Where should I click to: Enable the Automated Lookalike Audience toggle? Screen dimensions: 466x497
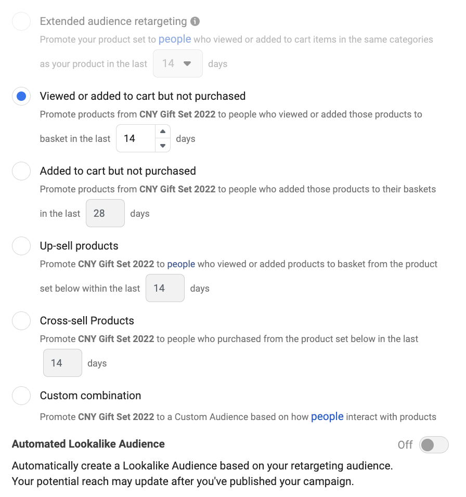434,444
